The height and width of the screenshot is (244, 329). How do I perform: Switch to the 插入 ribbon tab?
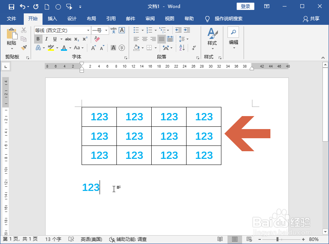click(52, 19)
